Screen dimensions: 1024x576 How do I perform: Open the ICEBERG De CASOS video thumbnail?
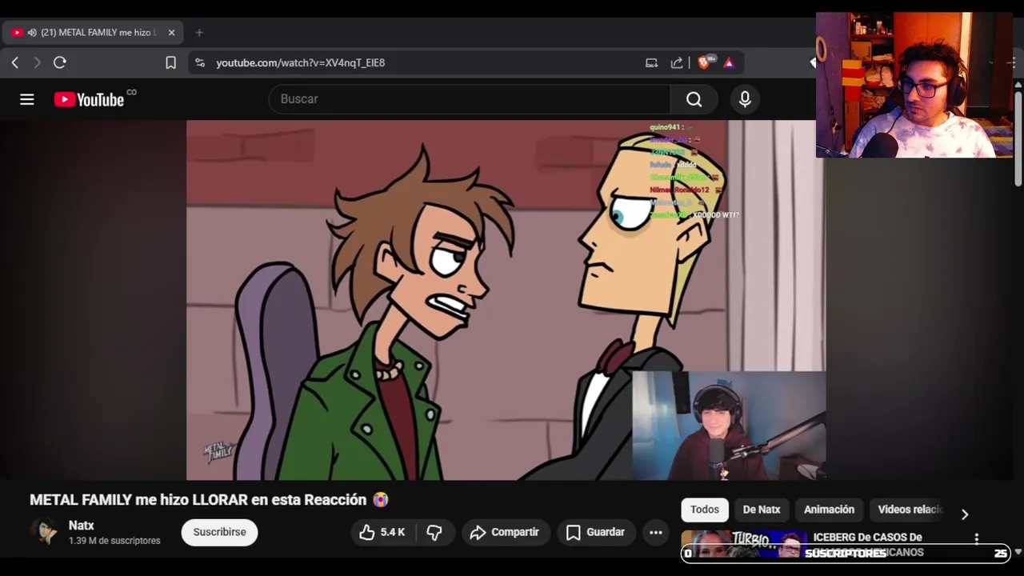point(744,543)
